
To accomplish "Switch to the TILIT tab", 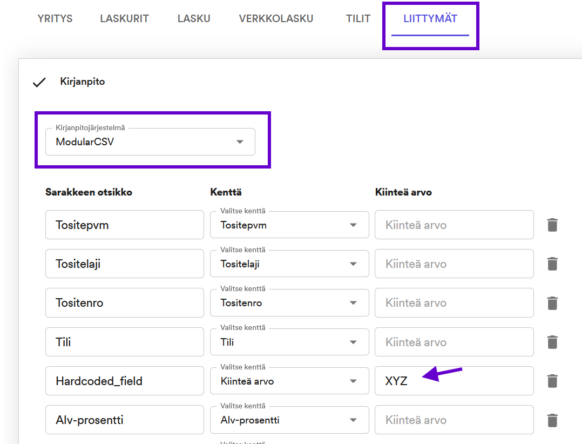I will tap(358, 18).
